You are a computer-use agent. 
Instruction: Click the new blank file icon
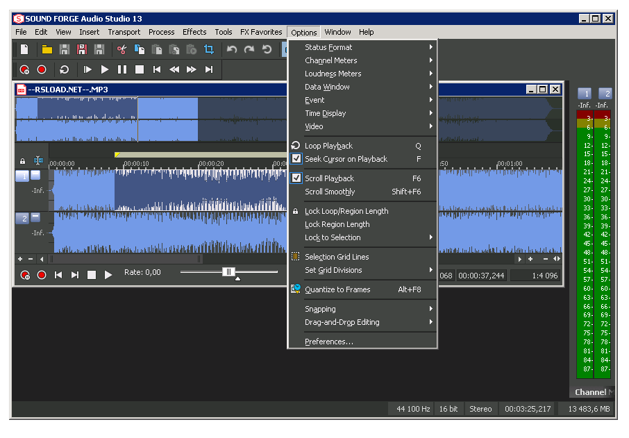[x=24, y=49]
